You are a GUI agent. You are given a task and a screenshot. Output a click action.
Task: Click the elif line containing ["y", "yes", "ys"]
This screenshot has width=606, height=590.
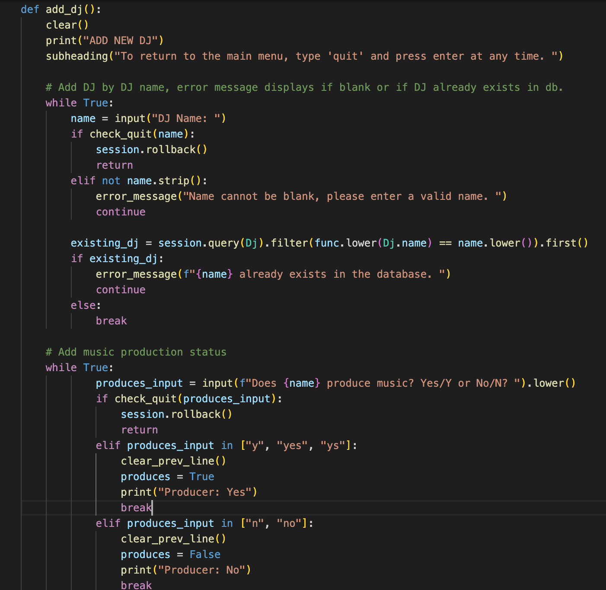[226, 446]
